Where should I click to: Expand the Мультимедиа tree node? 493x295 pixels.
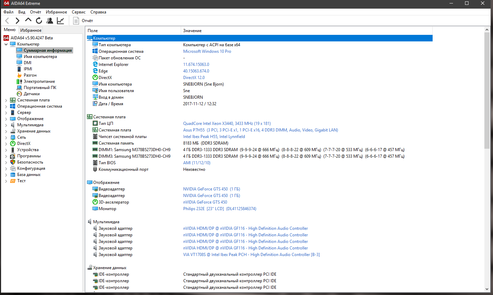(6, 125)
